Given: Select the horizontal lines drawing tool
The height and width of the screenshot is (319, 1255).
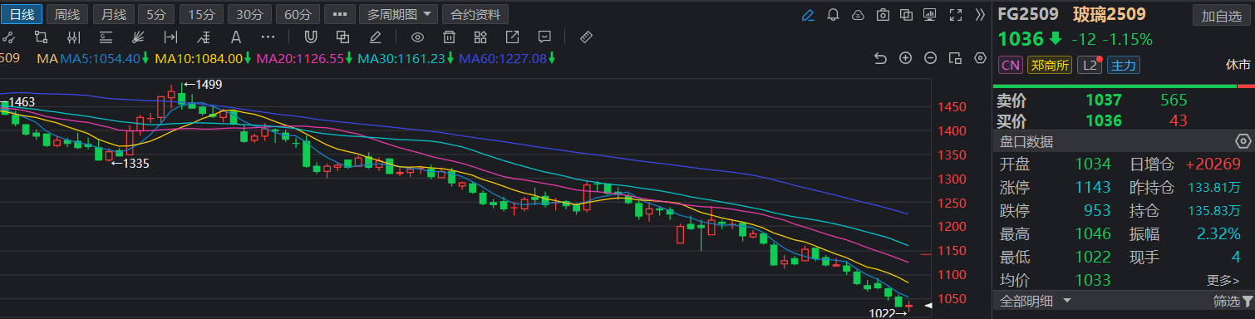Looking at the screenshot, I should click(x=106, y=37).
